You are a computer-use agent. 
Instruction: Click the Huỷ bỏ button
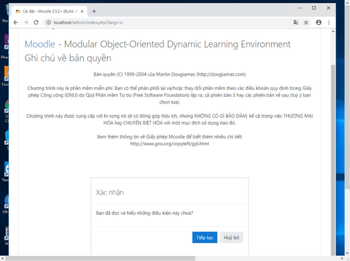click(232, 237)
